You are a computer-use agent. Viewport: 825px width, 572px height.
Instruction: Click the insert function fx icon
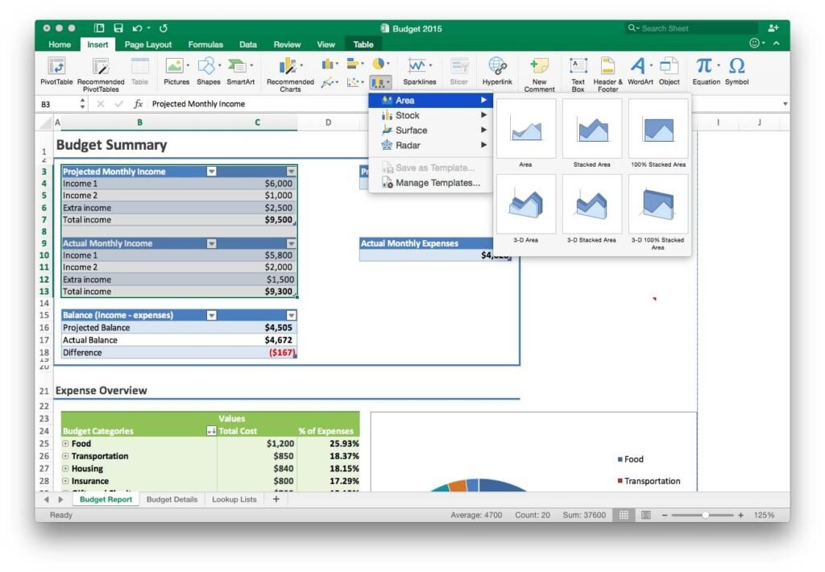coord(138,104)
